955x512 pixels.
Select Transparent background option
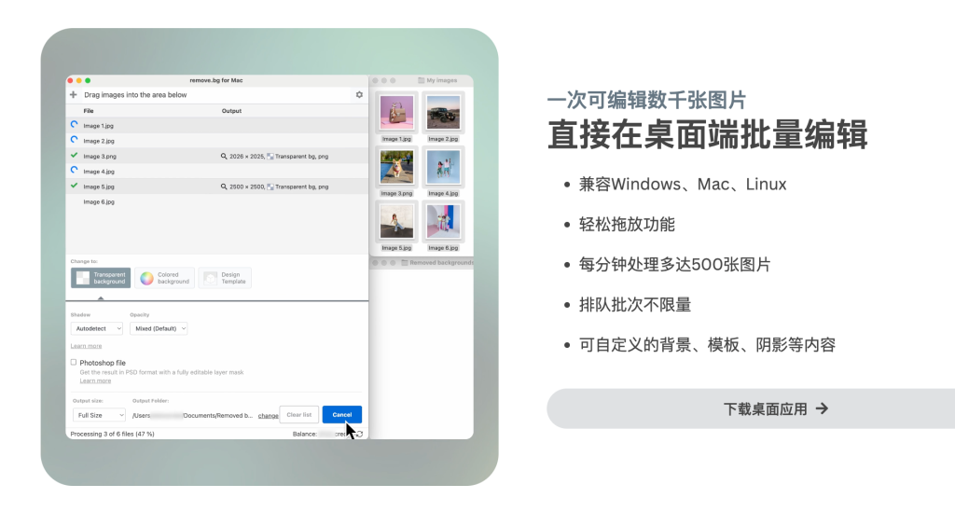point(101,278)
